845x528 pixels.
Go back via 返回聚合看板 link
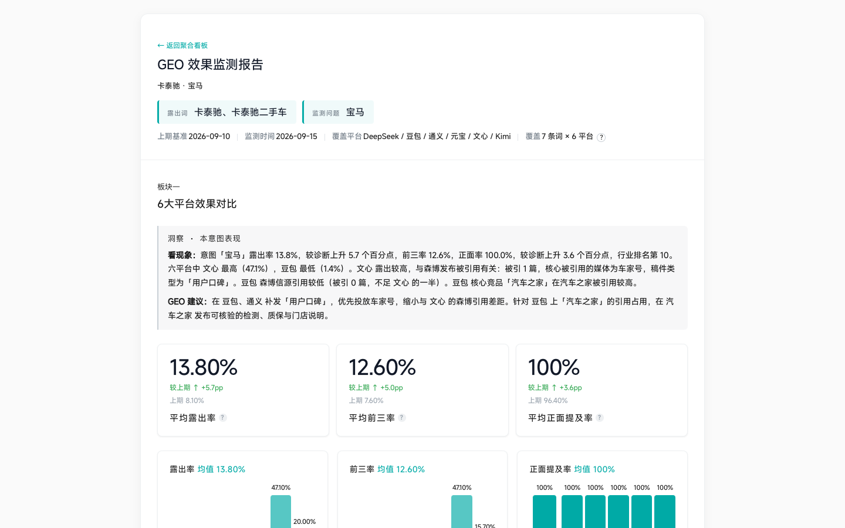click(182, 45)
